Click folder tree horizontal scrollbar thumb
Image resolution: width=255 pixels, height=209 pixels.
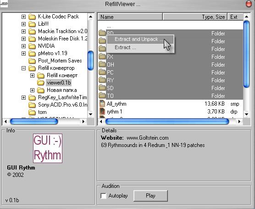click(x=34, y=122)
